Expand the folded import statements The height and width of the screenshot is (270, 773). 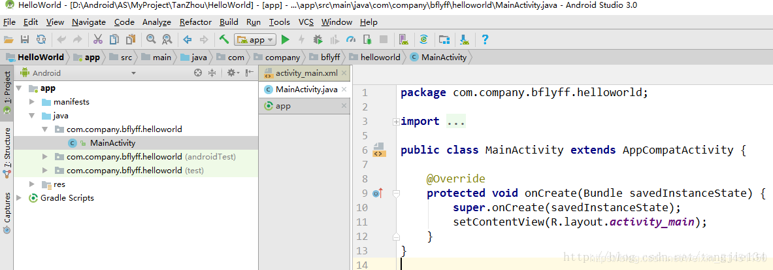396,122
